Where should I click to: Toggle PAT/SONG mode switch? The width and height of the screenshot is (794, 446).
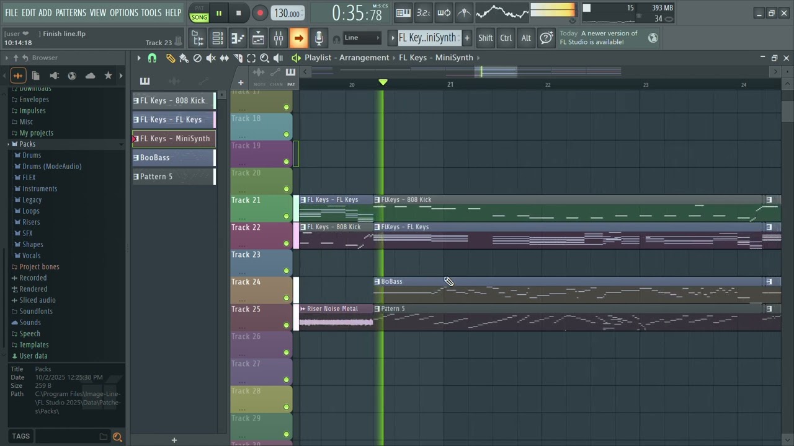(x=199, y=13)
